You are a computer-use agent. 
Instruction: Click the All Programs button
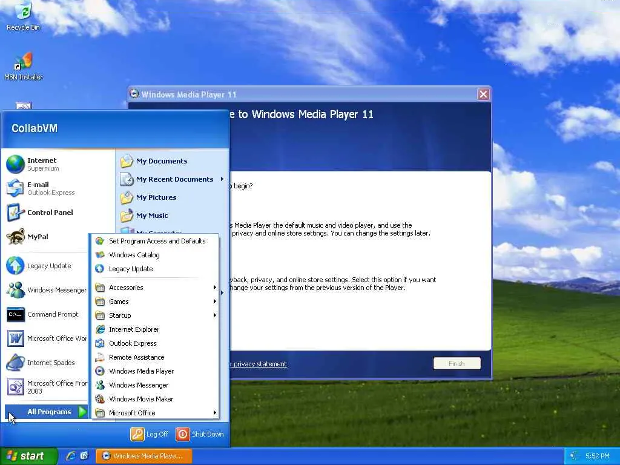pyautogui.click(x=47, y=412)
